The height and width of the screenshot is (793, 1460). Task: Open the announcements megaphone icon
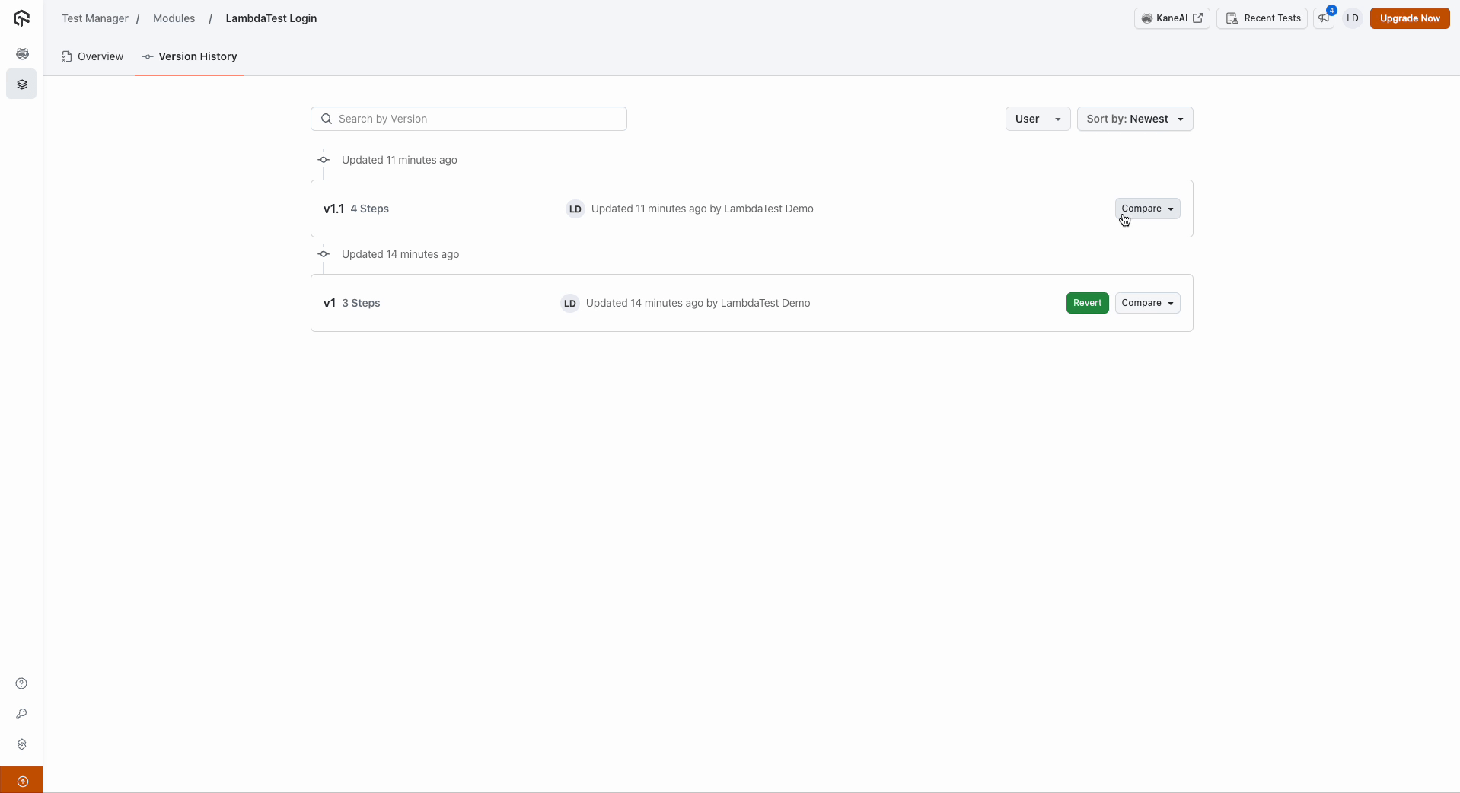(1325, 18)
